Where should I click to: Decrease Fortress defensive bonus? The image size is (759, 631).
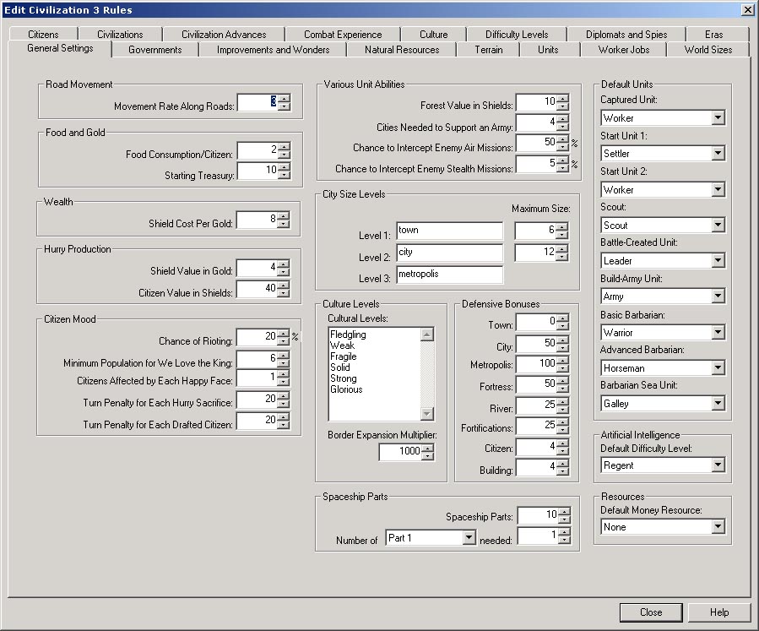point(562,389)
